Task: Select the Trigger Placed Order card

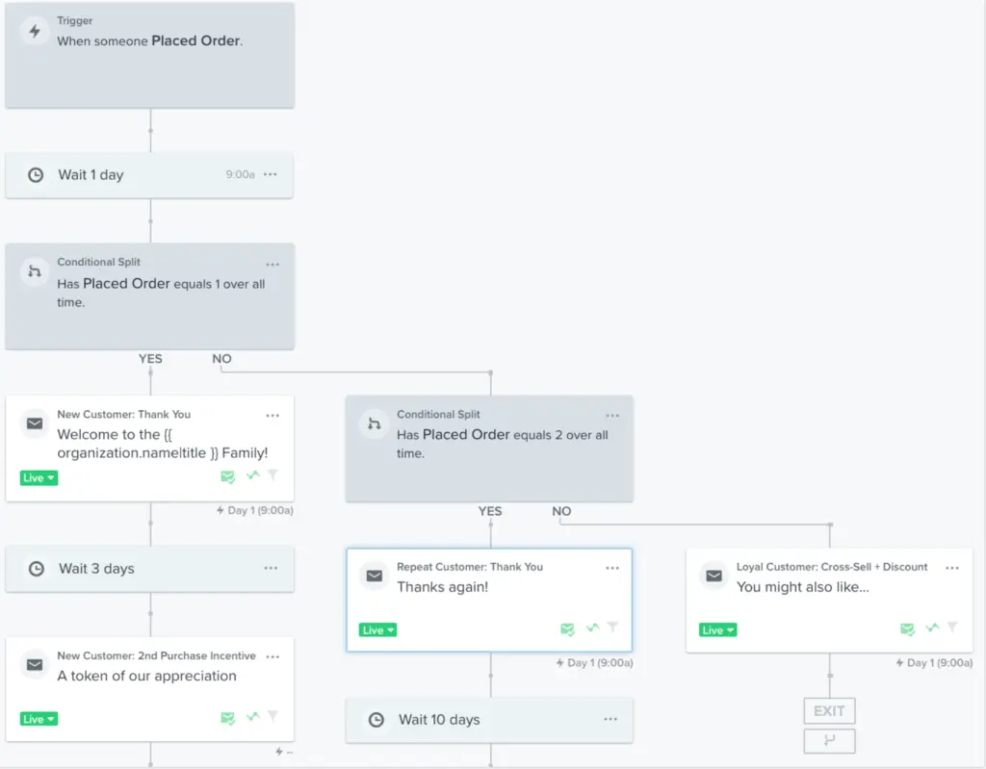Action: click(149, 55)
